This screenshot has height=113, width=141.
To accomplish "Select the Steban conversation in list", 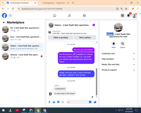I will click(22, 47).
